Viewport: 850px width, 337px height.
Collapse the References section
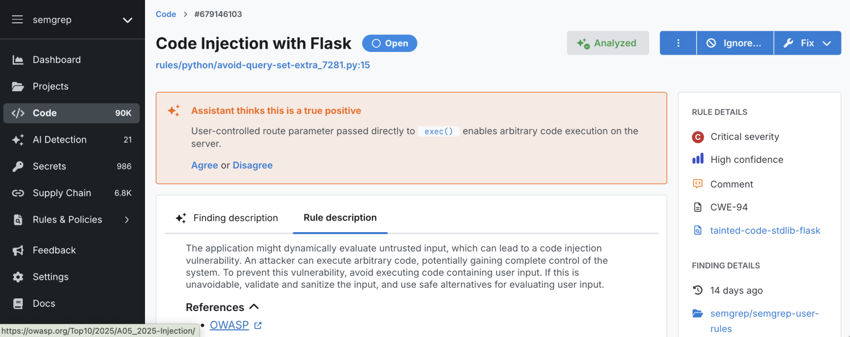[254, 307]
